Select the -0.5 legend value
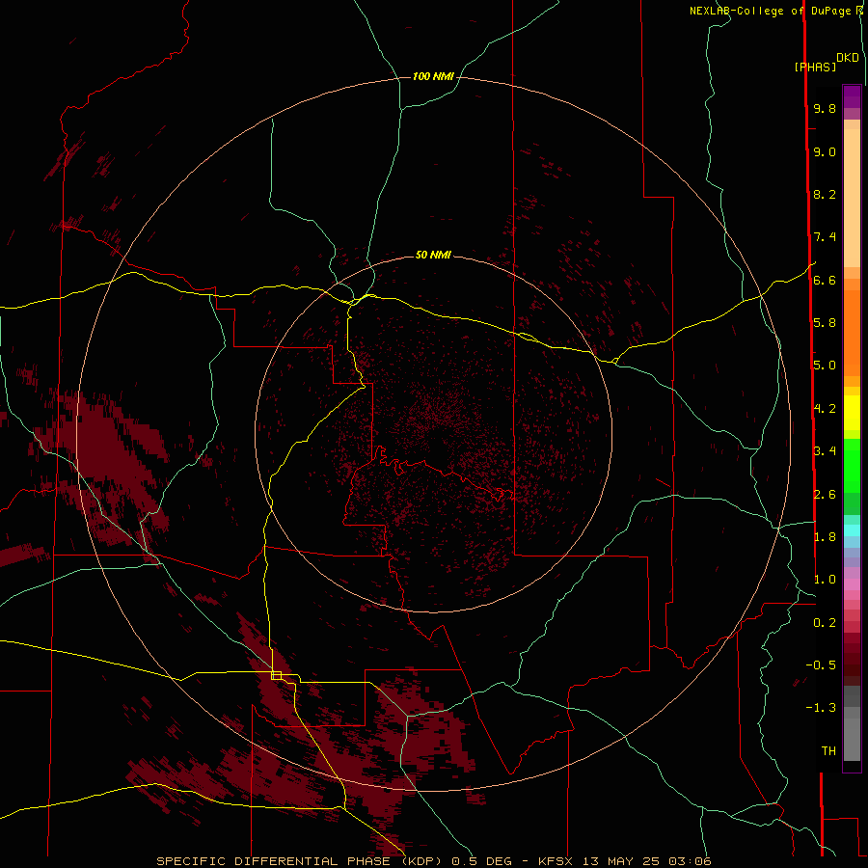This screenshot has height=868, width=868. (821, 665)
